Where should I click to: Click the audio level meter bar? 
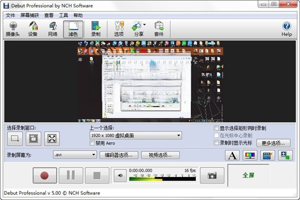(162, 179)
